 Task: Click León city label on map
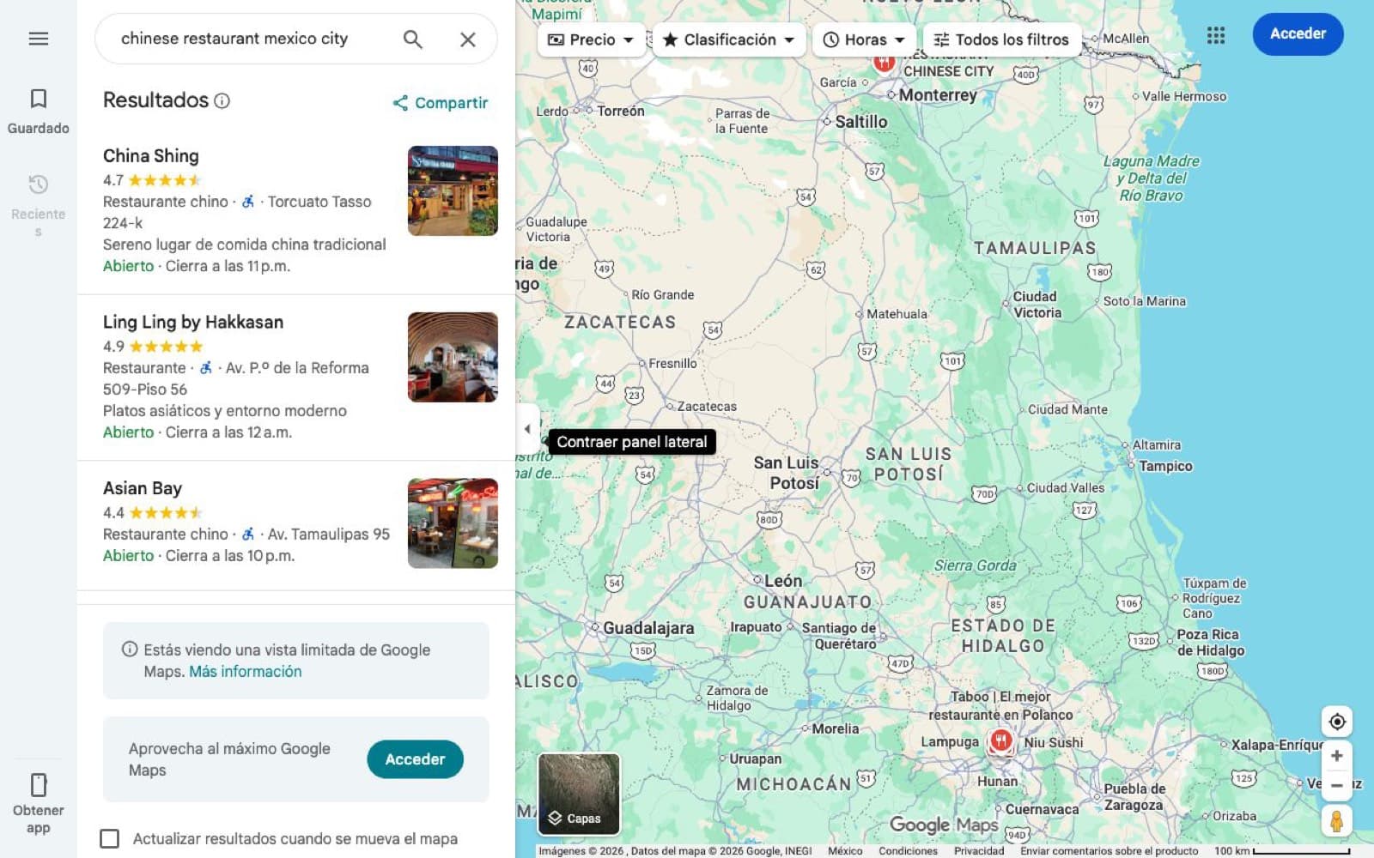(x=783, y=581)
